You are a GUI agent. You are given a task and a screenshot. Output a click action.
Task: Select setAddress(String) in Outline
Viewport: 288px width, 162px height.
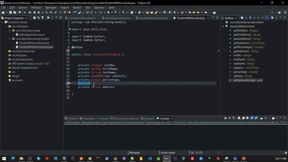click(248, 80)
